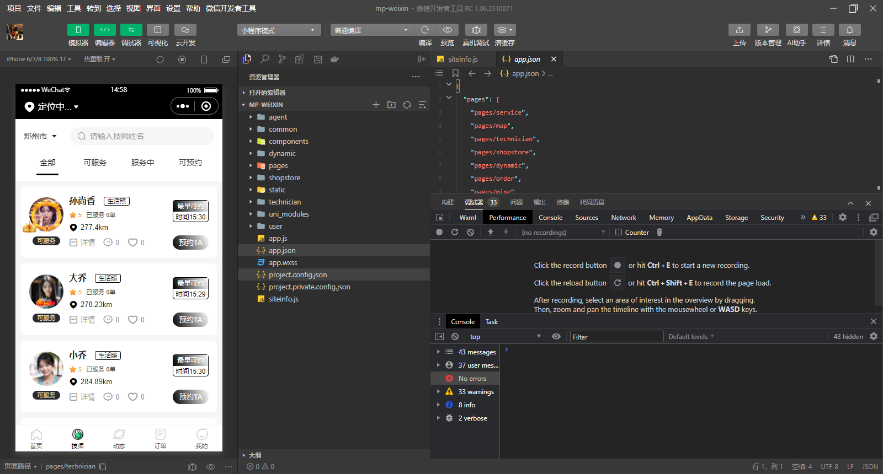This screenshot has width=883, height=474.
Task: Click the Performance record button
Action: coord(439,233)
